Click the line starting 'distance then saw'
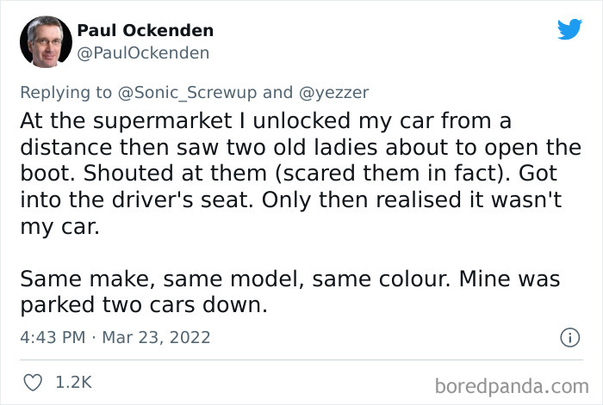 [300, 147]
